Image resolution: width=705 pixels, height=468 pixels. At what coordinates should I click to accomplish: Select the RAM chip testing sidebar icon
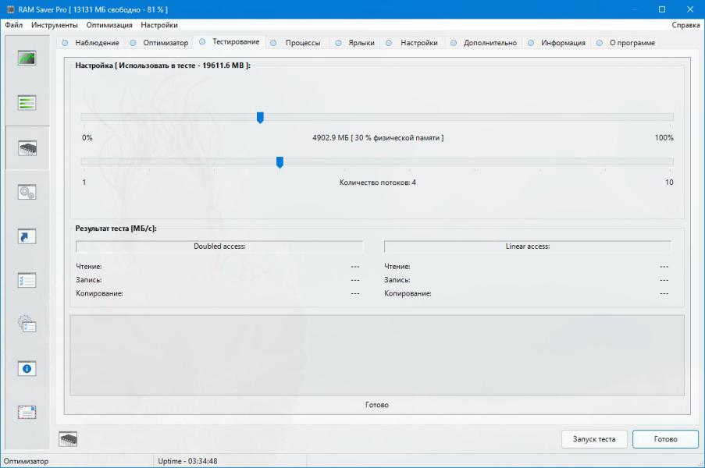(27, 147)
